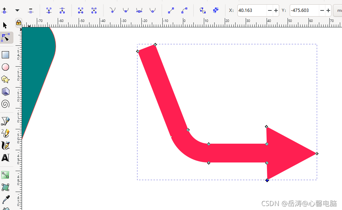Image resolution: width=342 pixels, height=210 pixels.
Task: Click the selected node at arrowhead bottom
Action: (x=267, y=180)
